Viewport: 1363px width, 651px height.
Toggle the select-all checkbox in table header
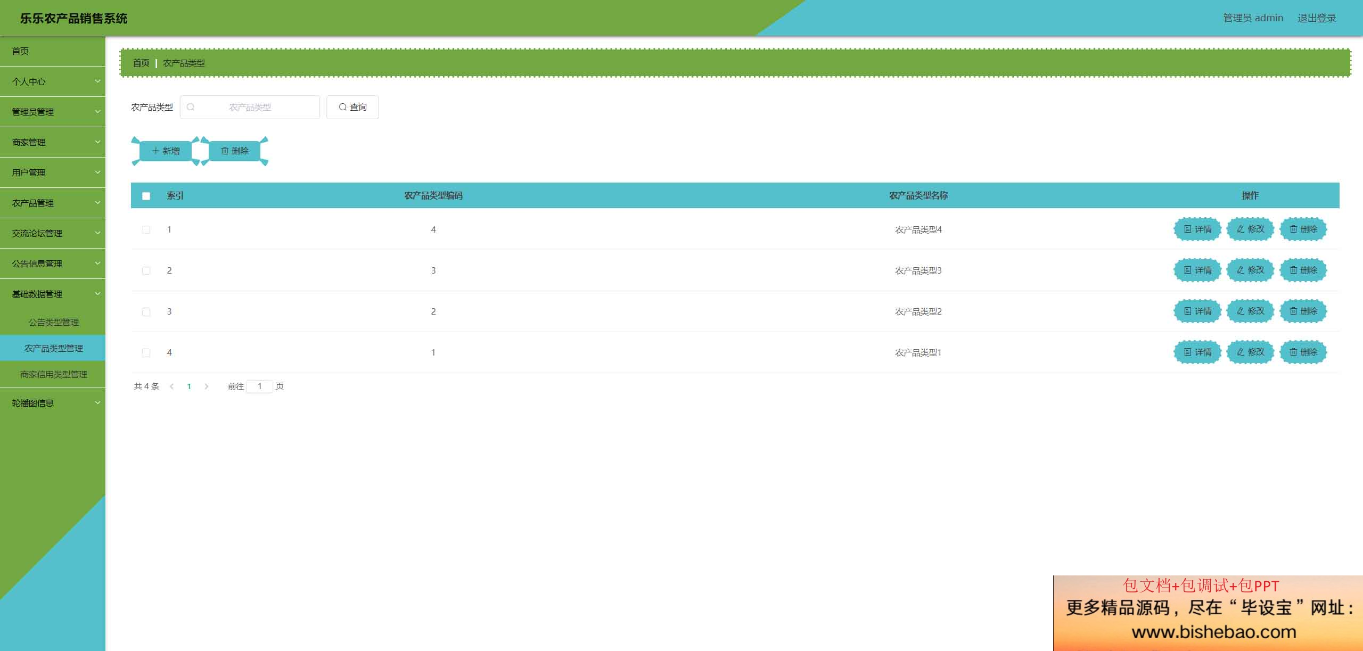click(146, 196)
